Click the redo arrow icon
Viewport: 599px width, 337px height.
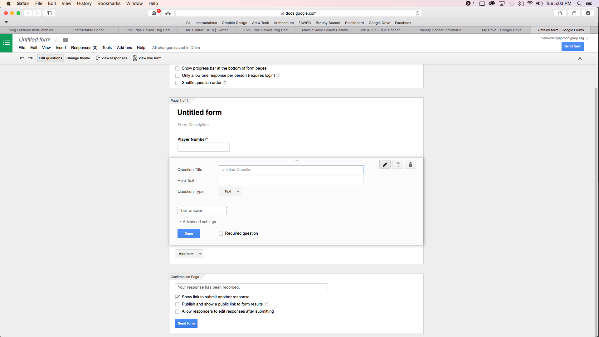(x=30, y=58)
